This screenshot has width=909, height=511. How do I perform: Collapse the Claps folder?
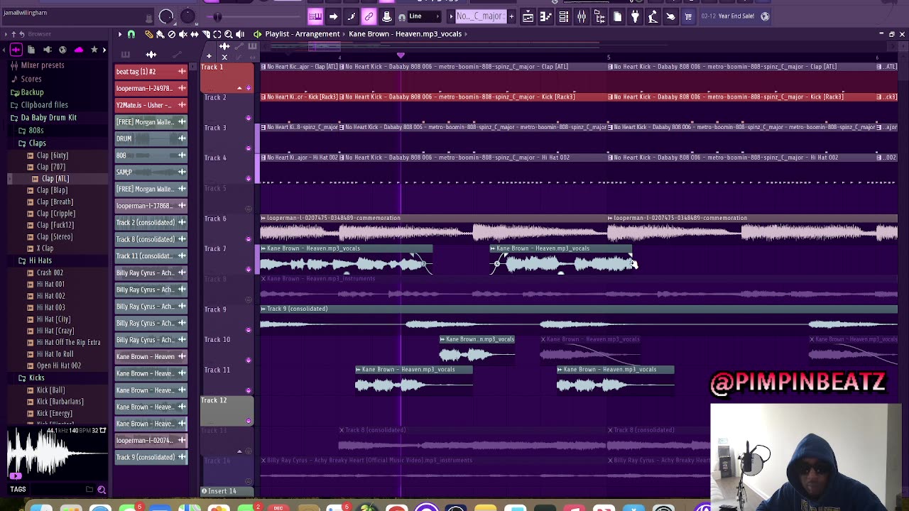click(x=33, y=143)
